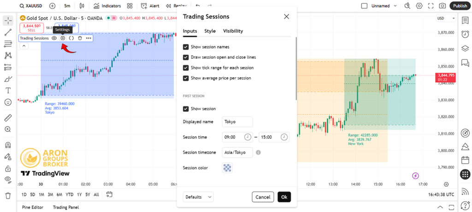Viewport: 472px width, 212px height.
Task: Hide the Trading Sessions indicator using eye icon
Action: pyautogui.click(x=54, y=38)
